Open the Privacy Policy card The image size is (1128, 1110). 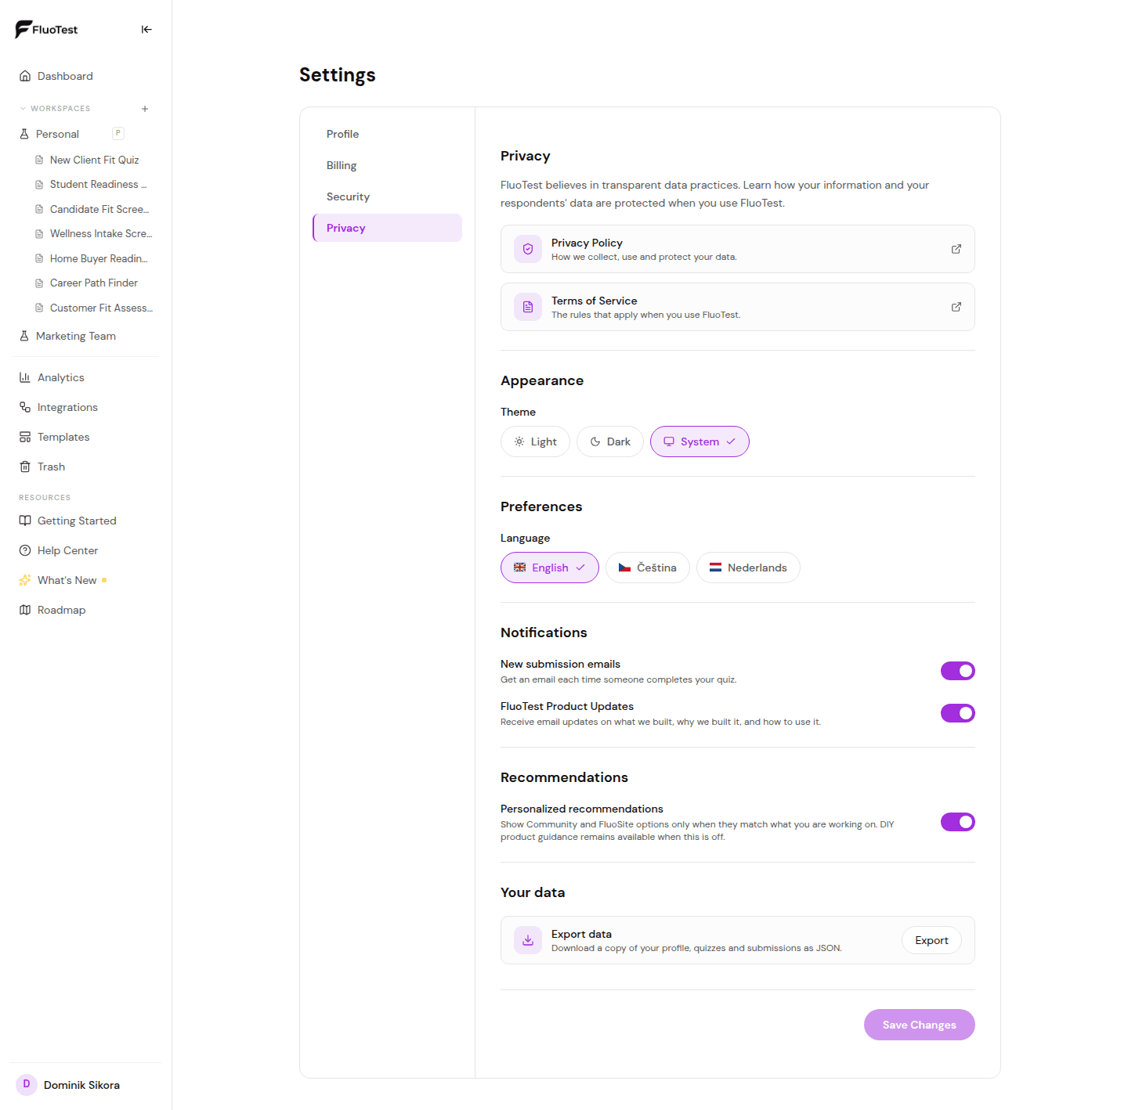(x=738, y=249)
